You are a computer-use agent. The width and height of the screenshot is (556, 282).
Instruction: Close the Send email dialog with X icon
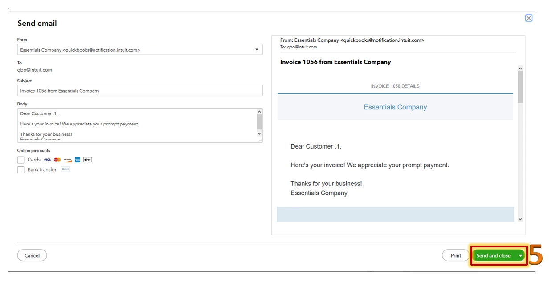[x=529, y=18]
